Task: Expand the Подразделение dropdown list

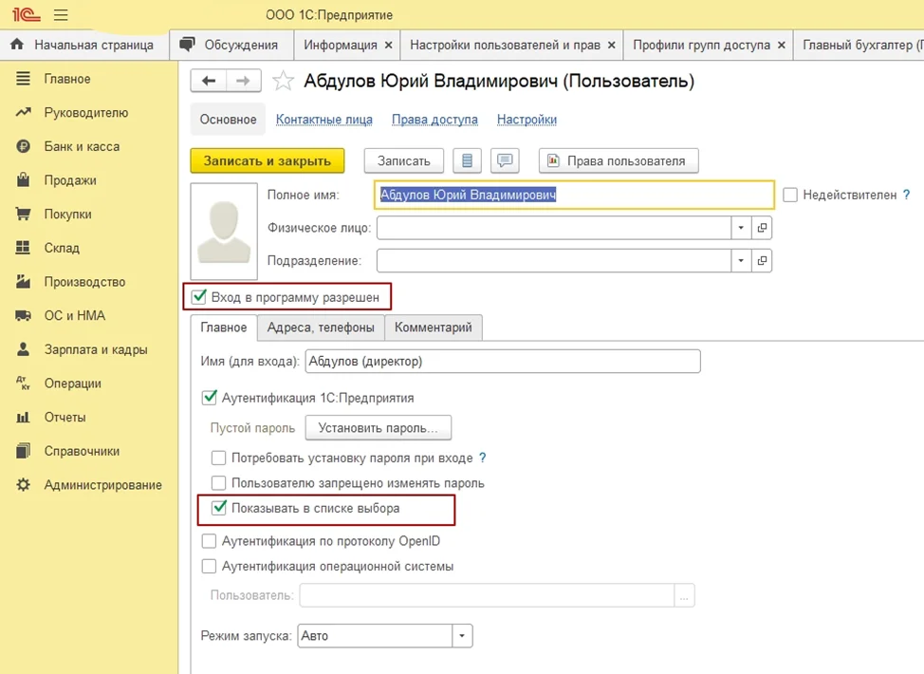Action: (741, 261)
